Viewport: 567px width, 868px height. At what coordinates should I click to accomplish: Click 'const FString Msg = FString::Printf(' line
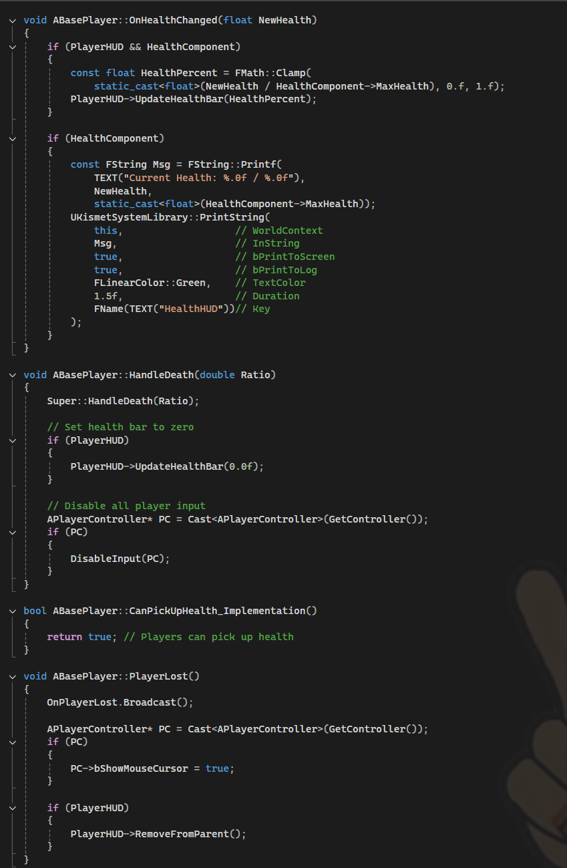[176, 164]
